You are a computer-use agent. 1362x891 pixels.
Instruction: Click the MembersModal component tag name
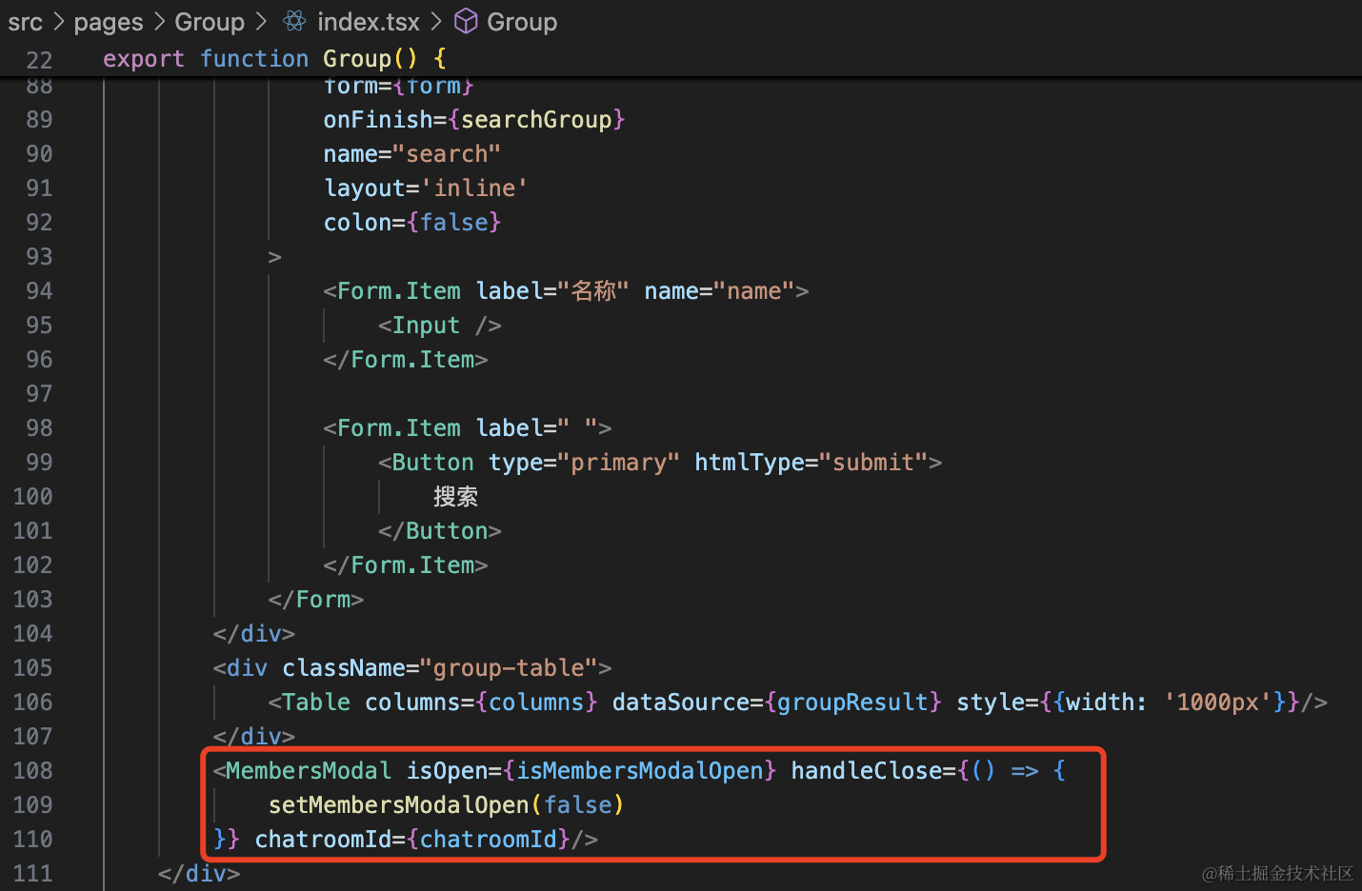[x=309, y=770]
